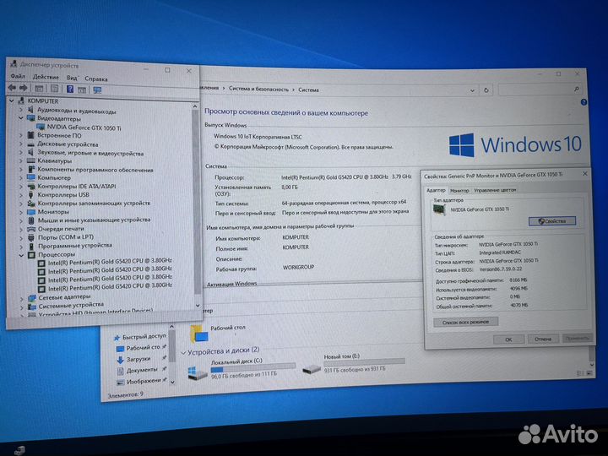Screen dimensions: 608x456
Task: Switch to Управление цветом tab
Action: (495, 190)
